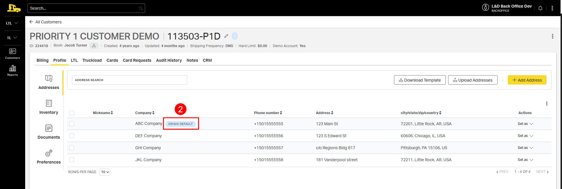
Task: Click phone number +15015555556
Action: [269, 136]
